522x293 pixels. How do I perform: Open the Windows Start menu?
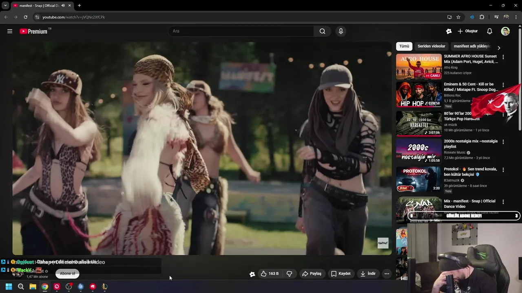pos(9,286)
